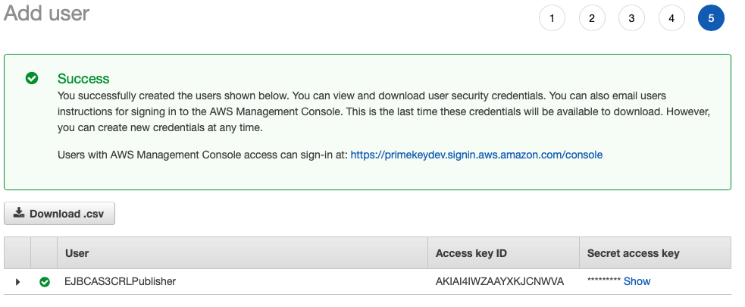Jump to step 3 circle
This screenshot has height=307, width=745.
[631, 18]
